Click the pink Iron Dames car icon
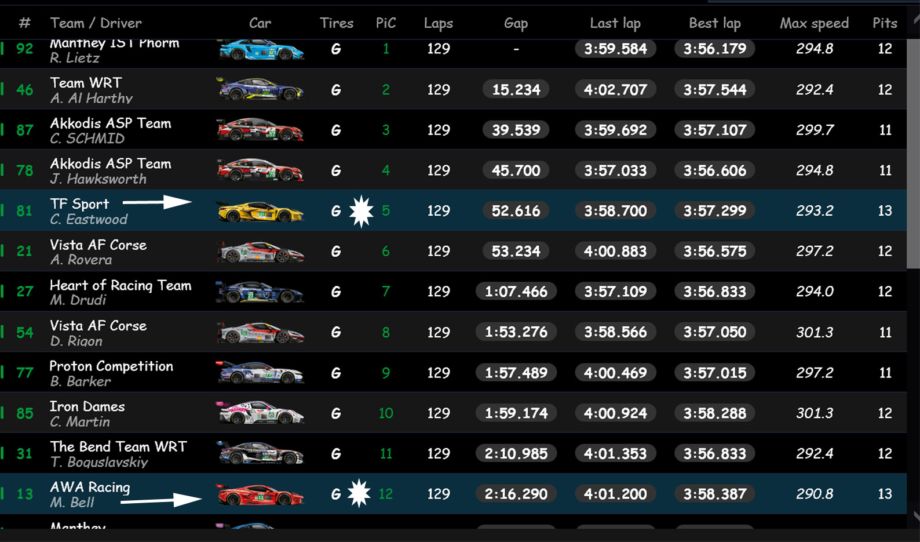Screen dimensions: 920x542 260,413
